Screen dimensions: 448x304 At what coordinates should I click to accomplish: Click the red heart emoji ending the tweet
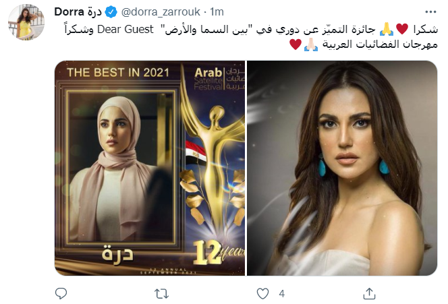click(x=296, y=44)
